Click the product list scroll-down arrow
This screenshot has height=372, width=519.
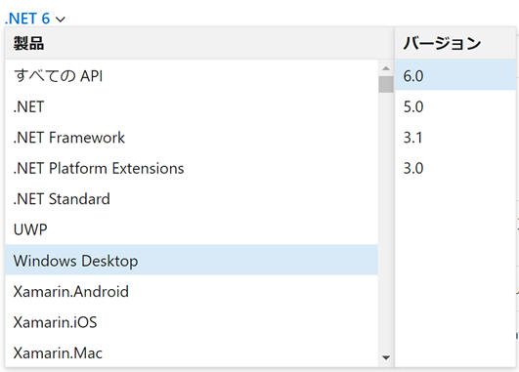386,357
